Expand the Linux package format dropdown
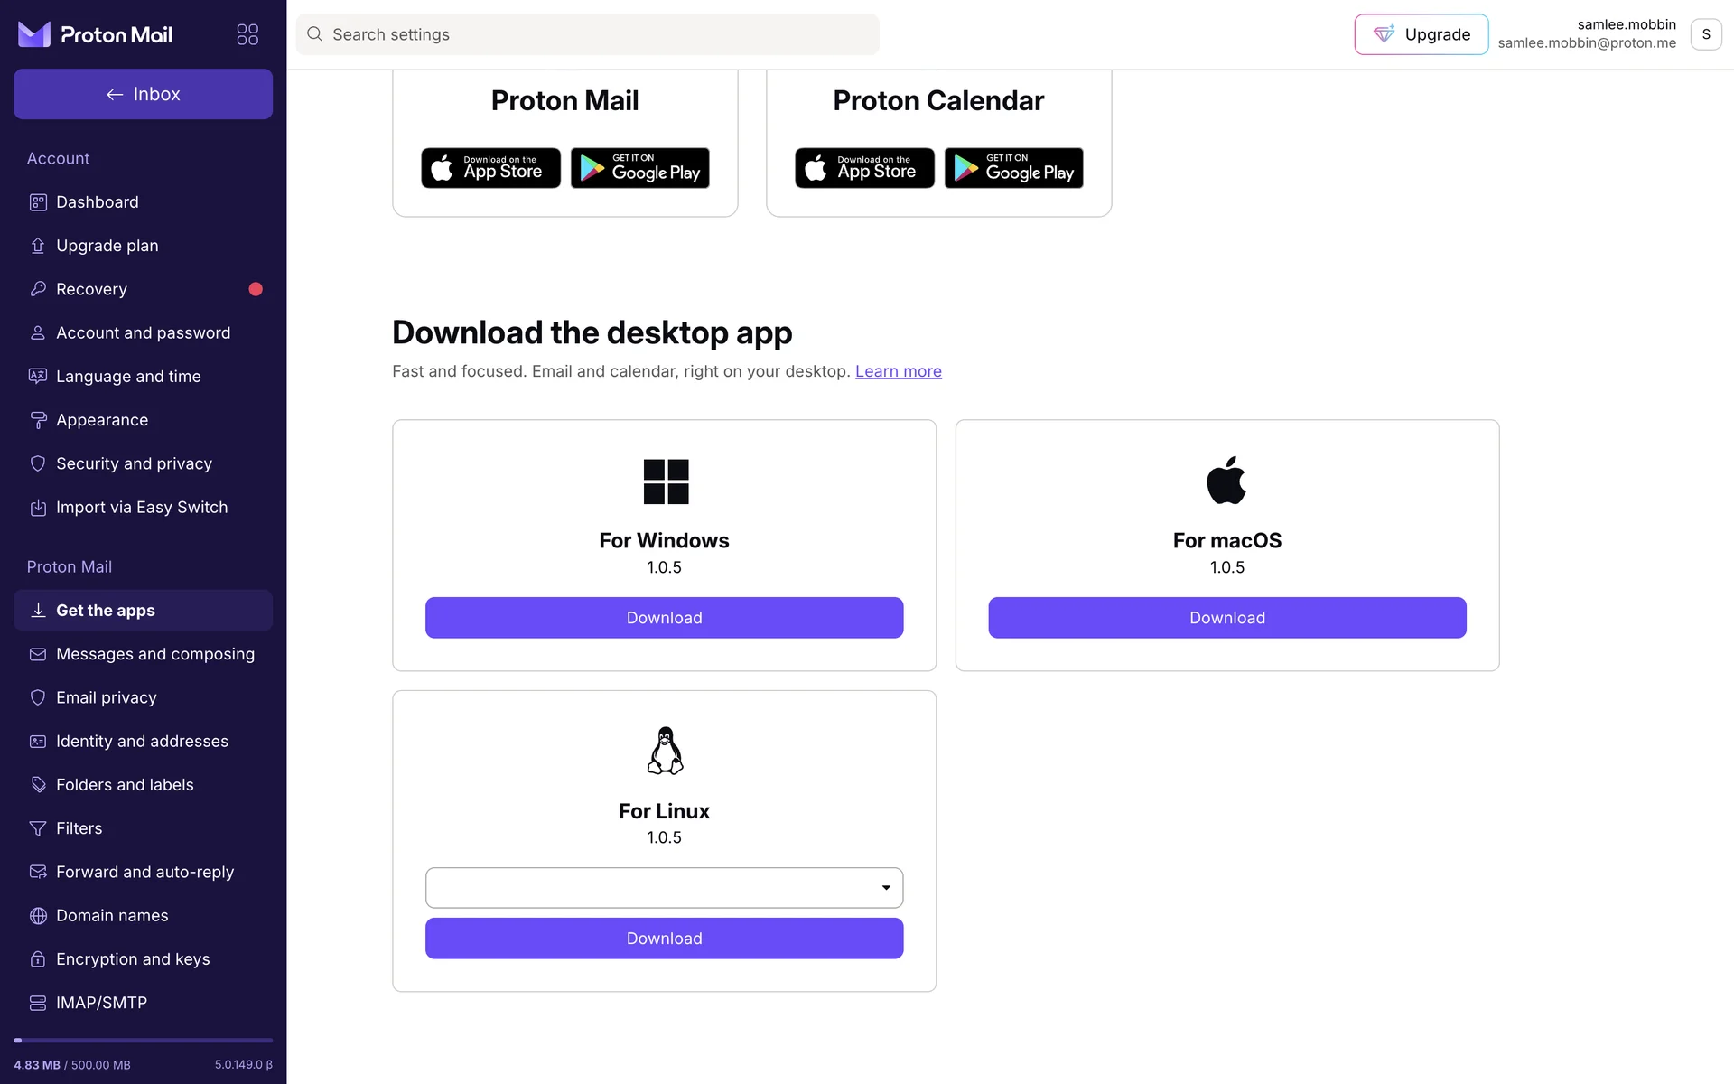This screenshot has height=1084, width=1734. 664,888
